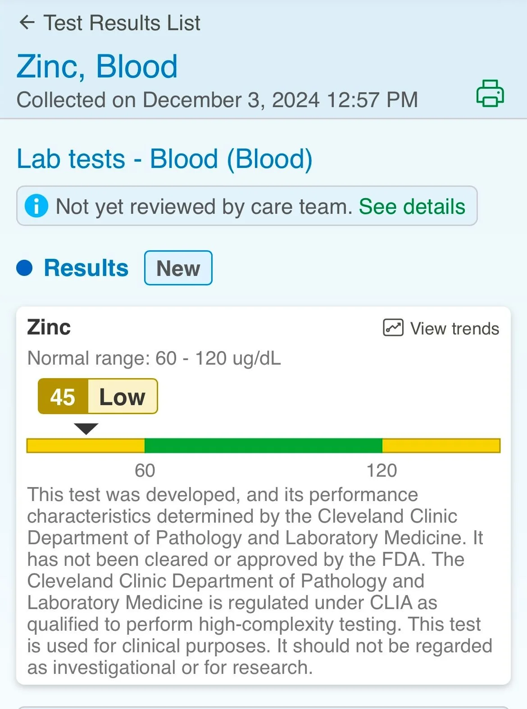The width and height of the screenshot is (527, 709).
Task: Open See details link
Action: 412,207
